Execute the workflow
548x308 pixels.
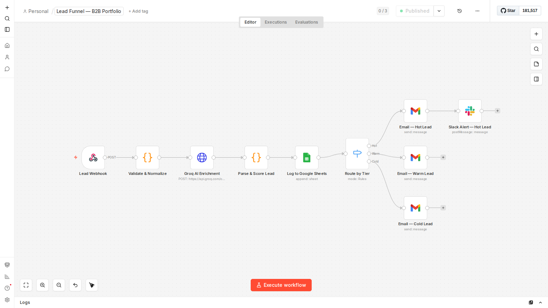(281, 285)
